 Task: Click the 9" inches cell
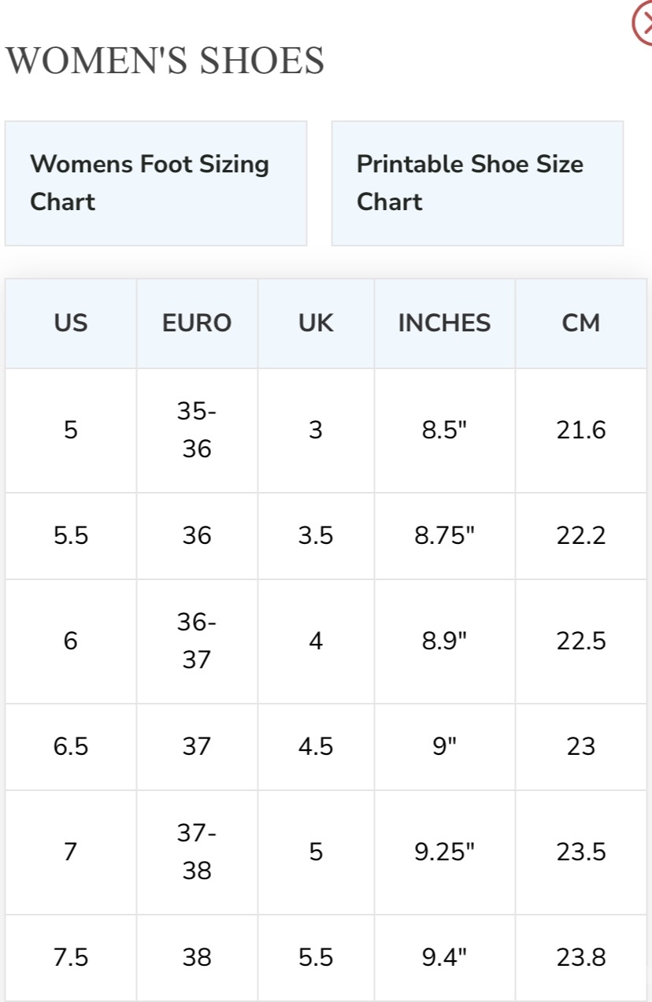[x=445, y=747]
